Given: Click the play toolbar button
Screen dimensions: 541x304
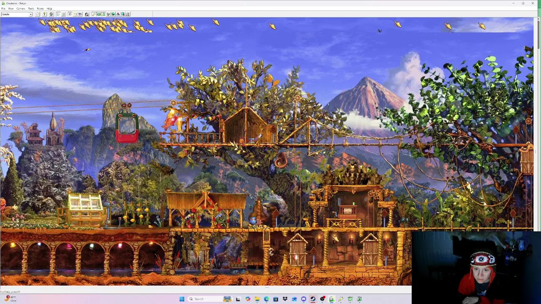Looking at the screenshot, I should (x=58, y=14).
